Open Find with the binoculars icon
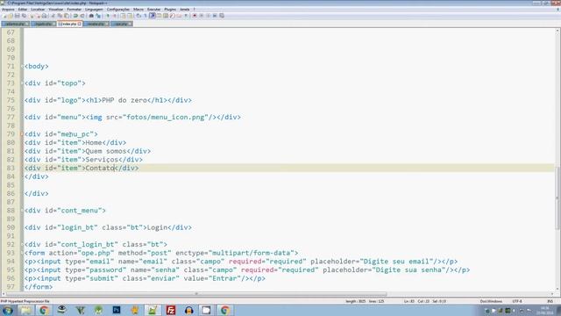Screen dimensions: 561x316 [91, 16]
